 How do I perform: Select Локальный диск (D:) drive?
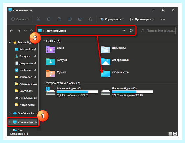click(x=127, y=92)
